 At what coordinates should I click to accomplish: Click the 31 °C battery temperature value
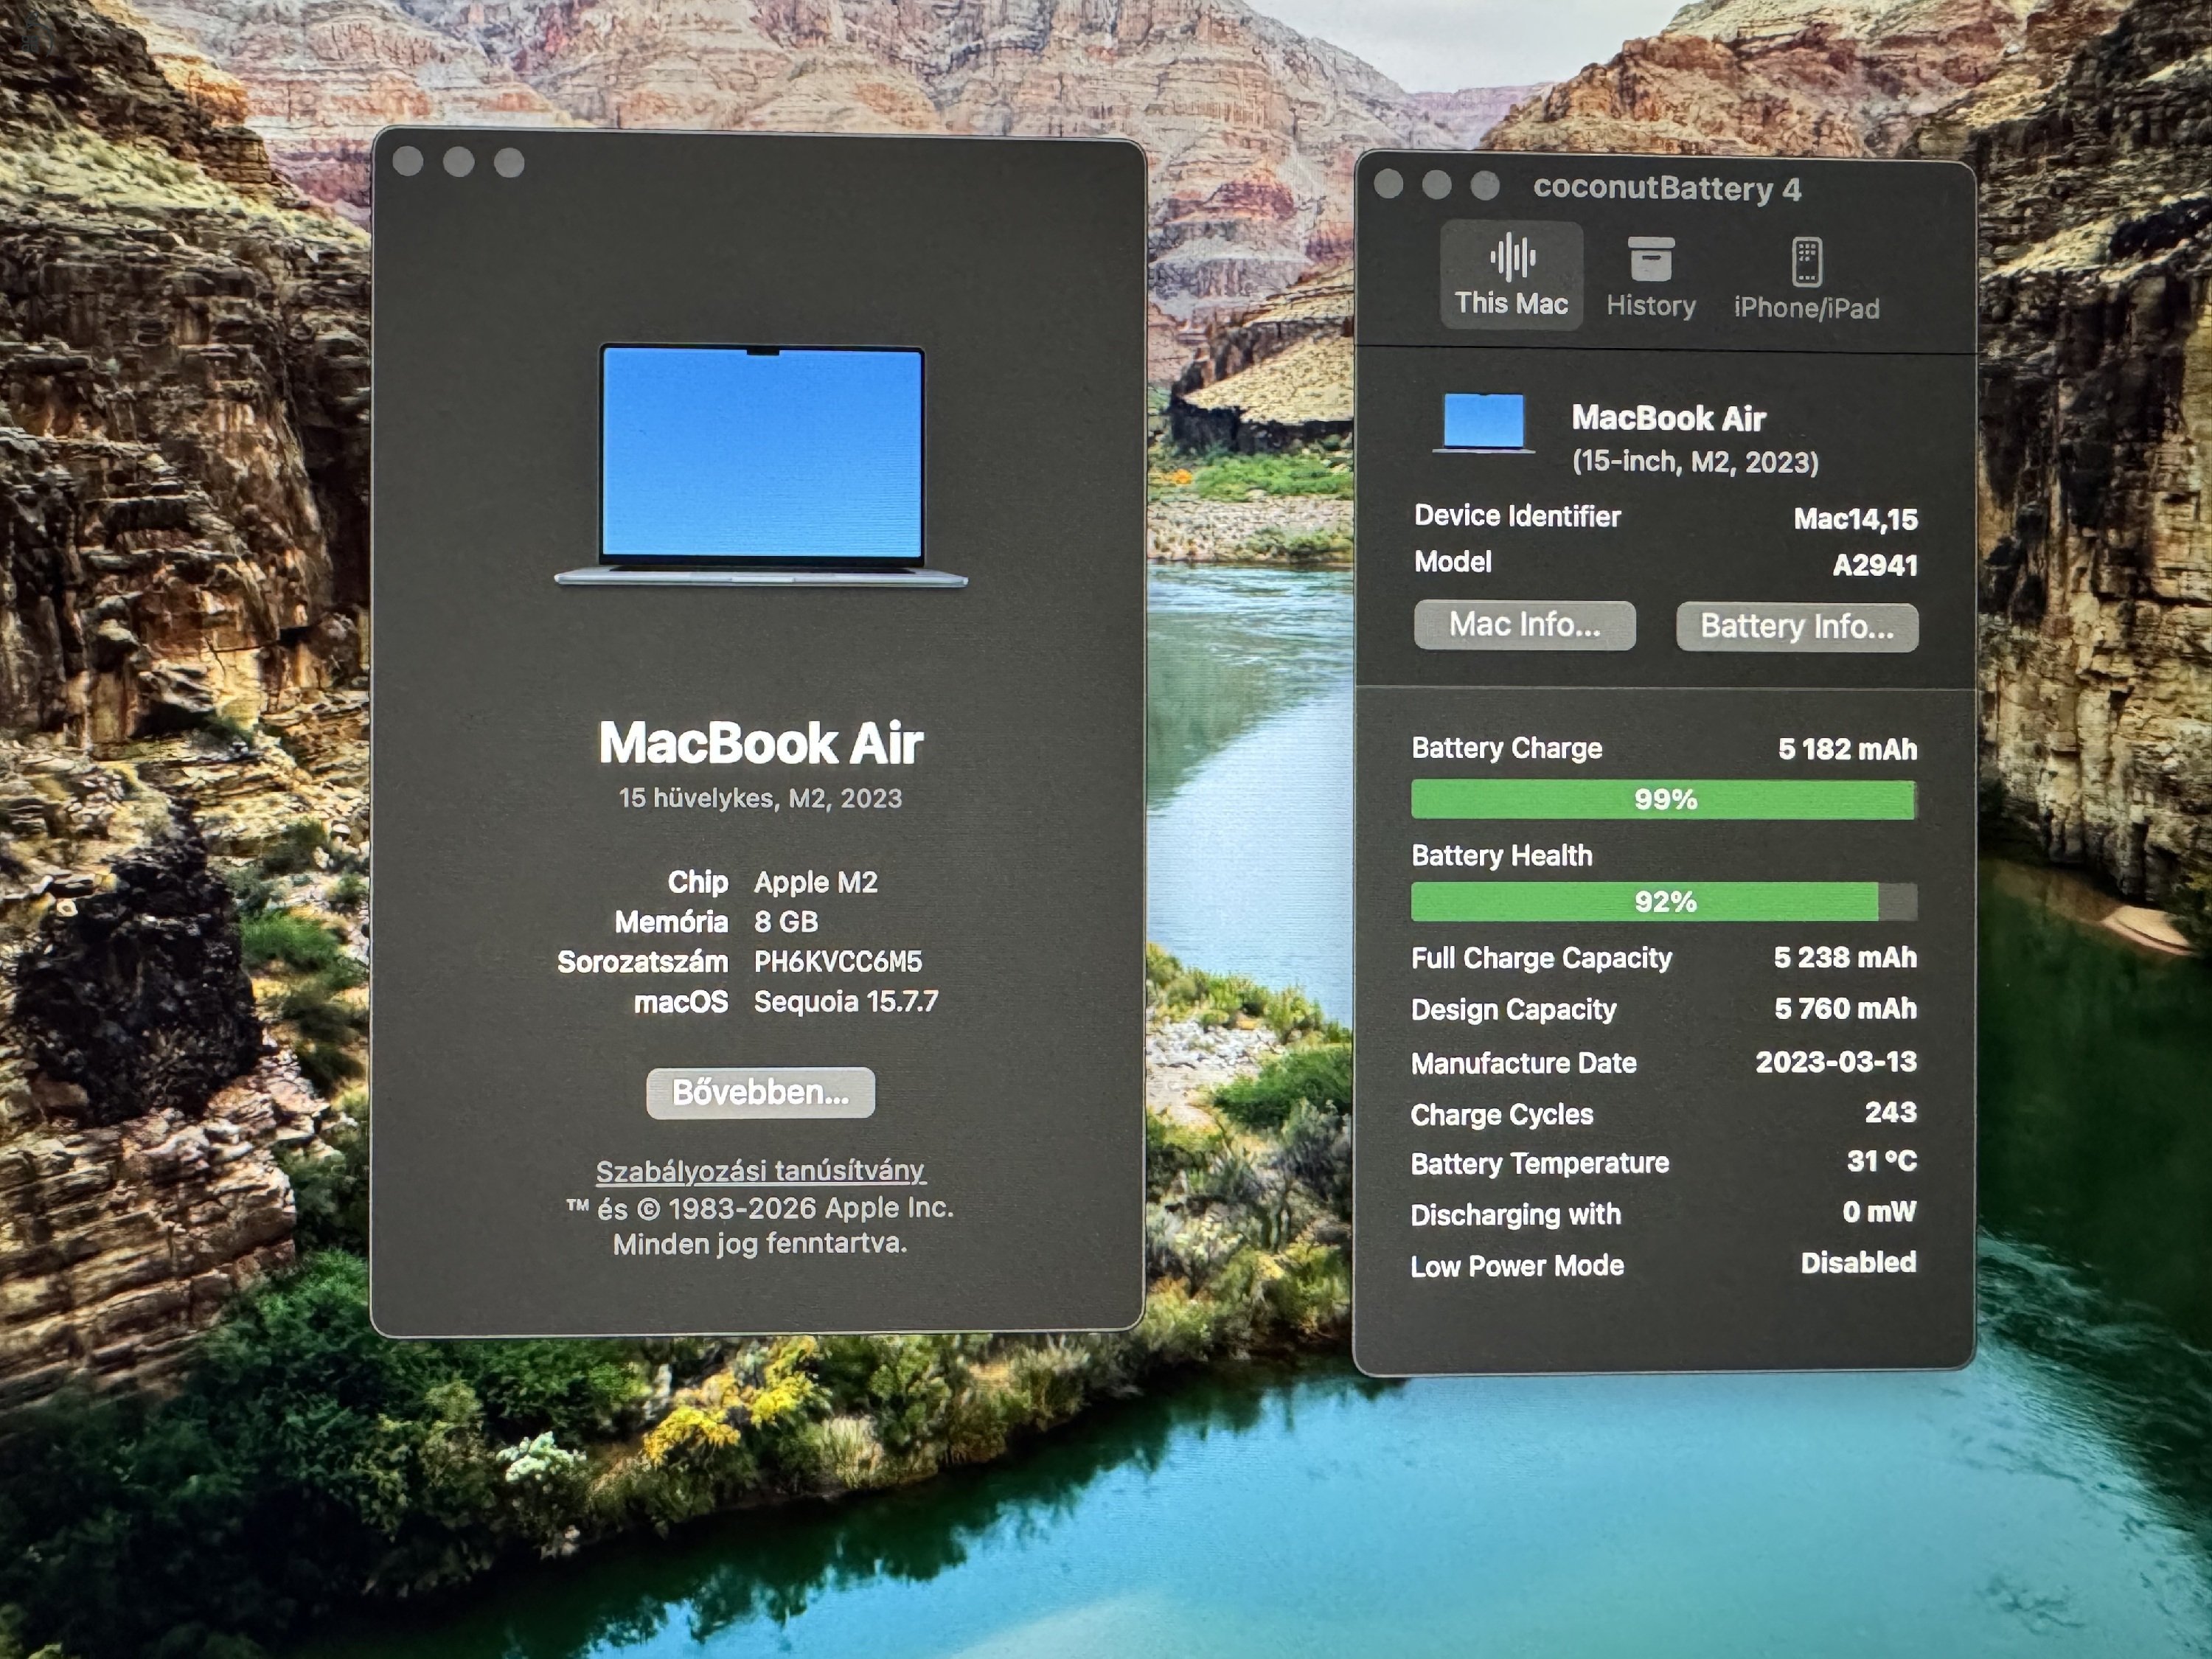coord(1881,1161)
